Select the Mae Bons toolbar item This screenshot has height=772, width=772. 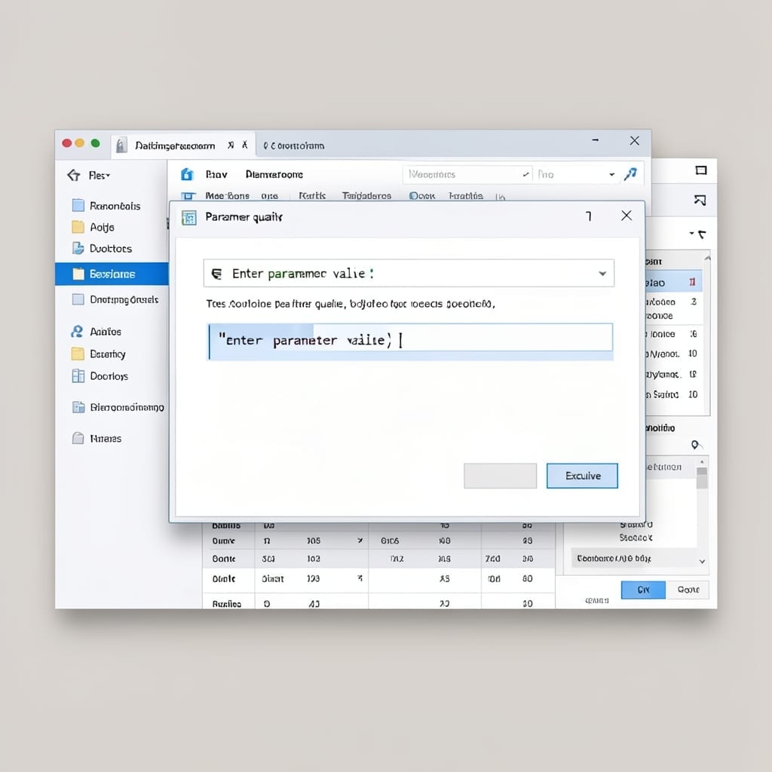click(x=227, y=196)
